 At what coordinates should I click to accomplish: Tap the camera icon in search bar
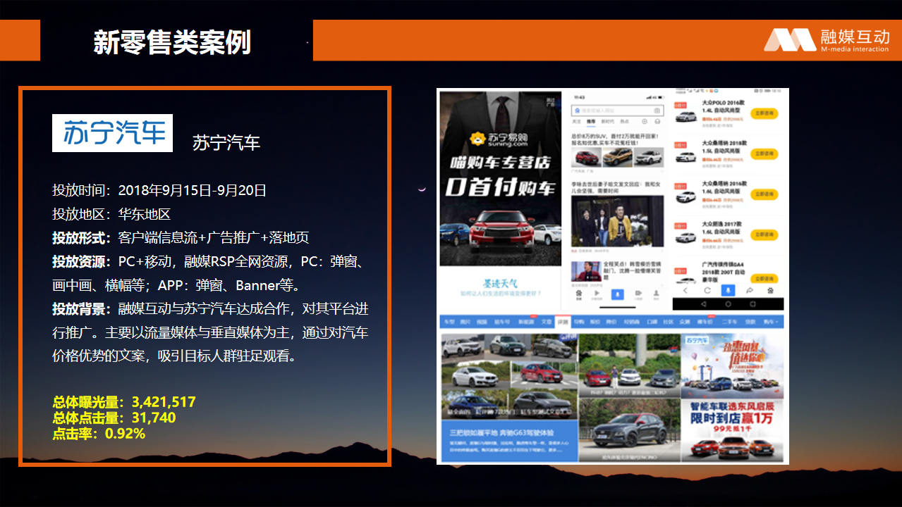[x=657, y=111]
